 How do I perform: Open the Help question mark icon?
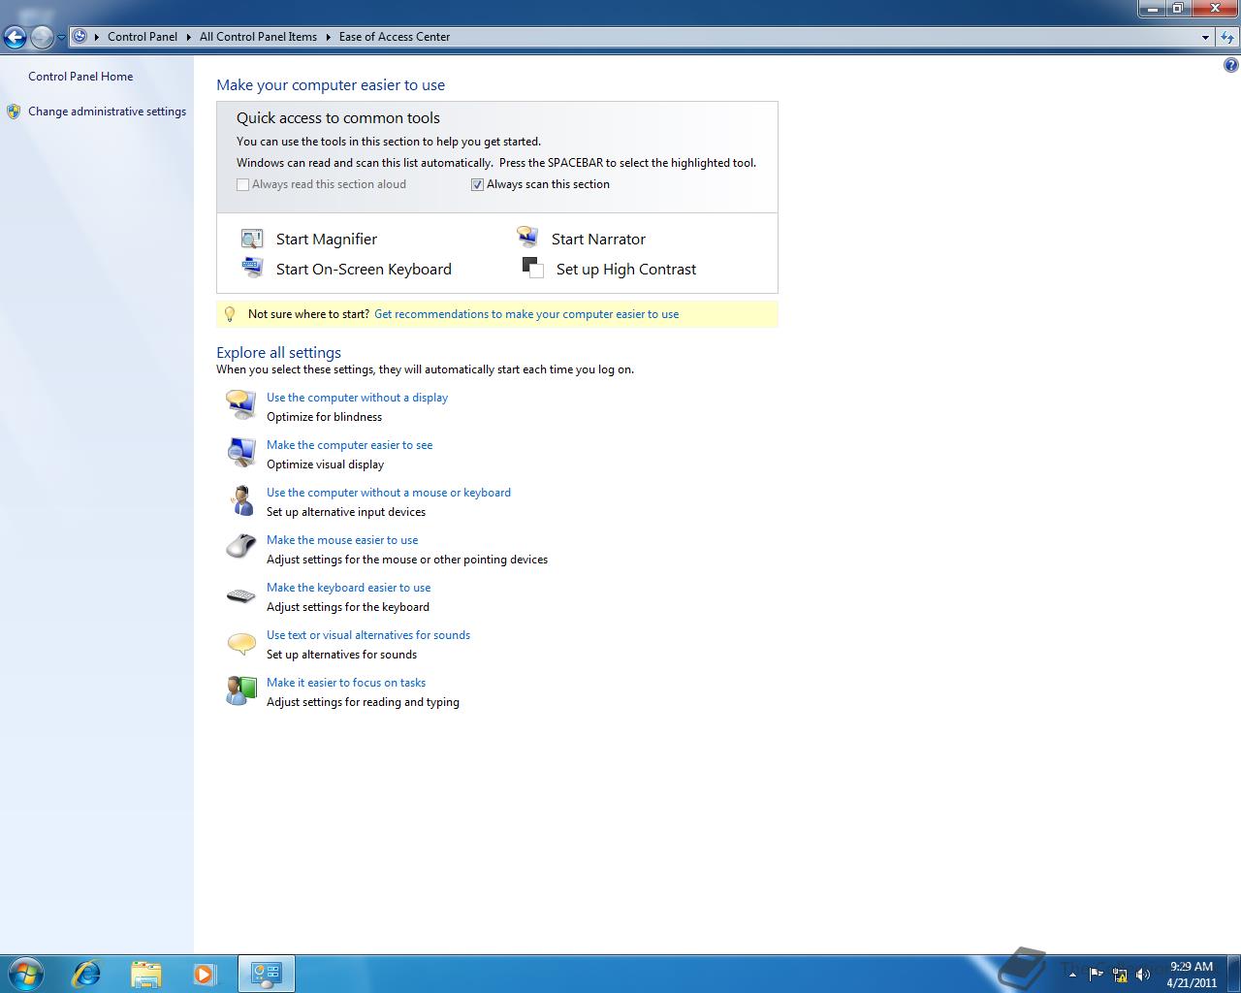click(1230, 66)
